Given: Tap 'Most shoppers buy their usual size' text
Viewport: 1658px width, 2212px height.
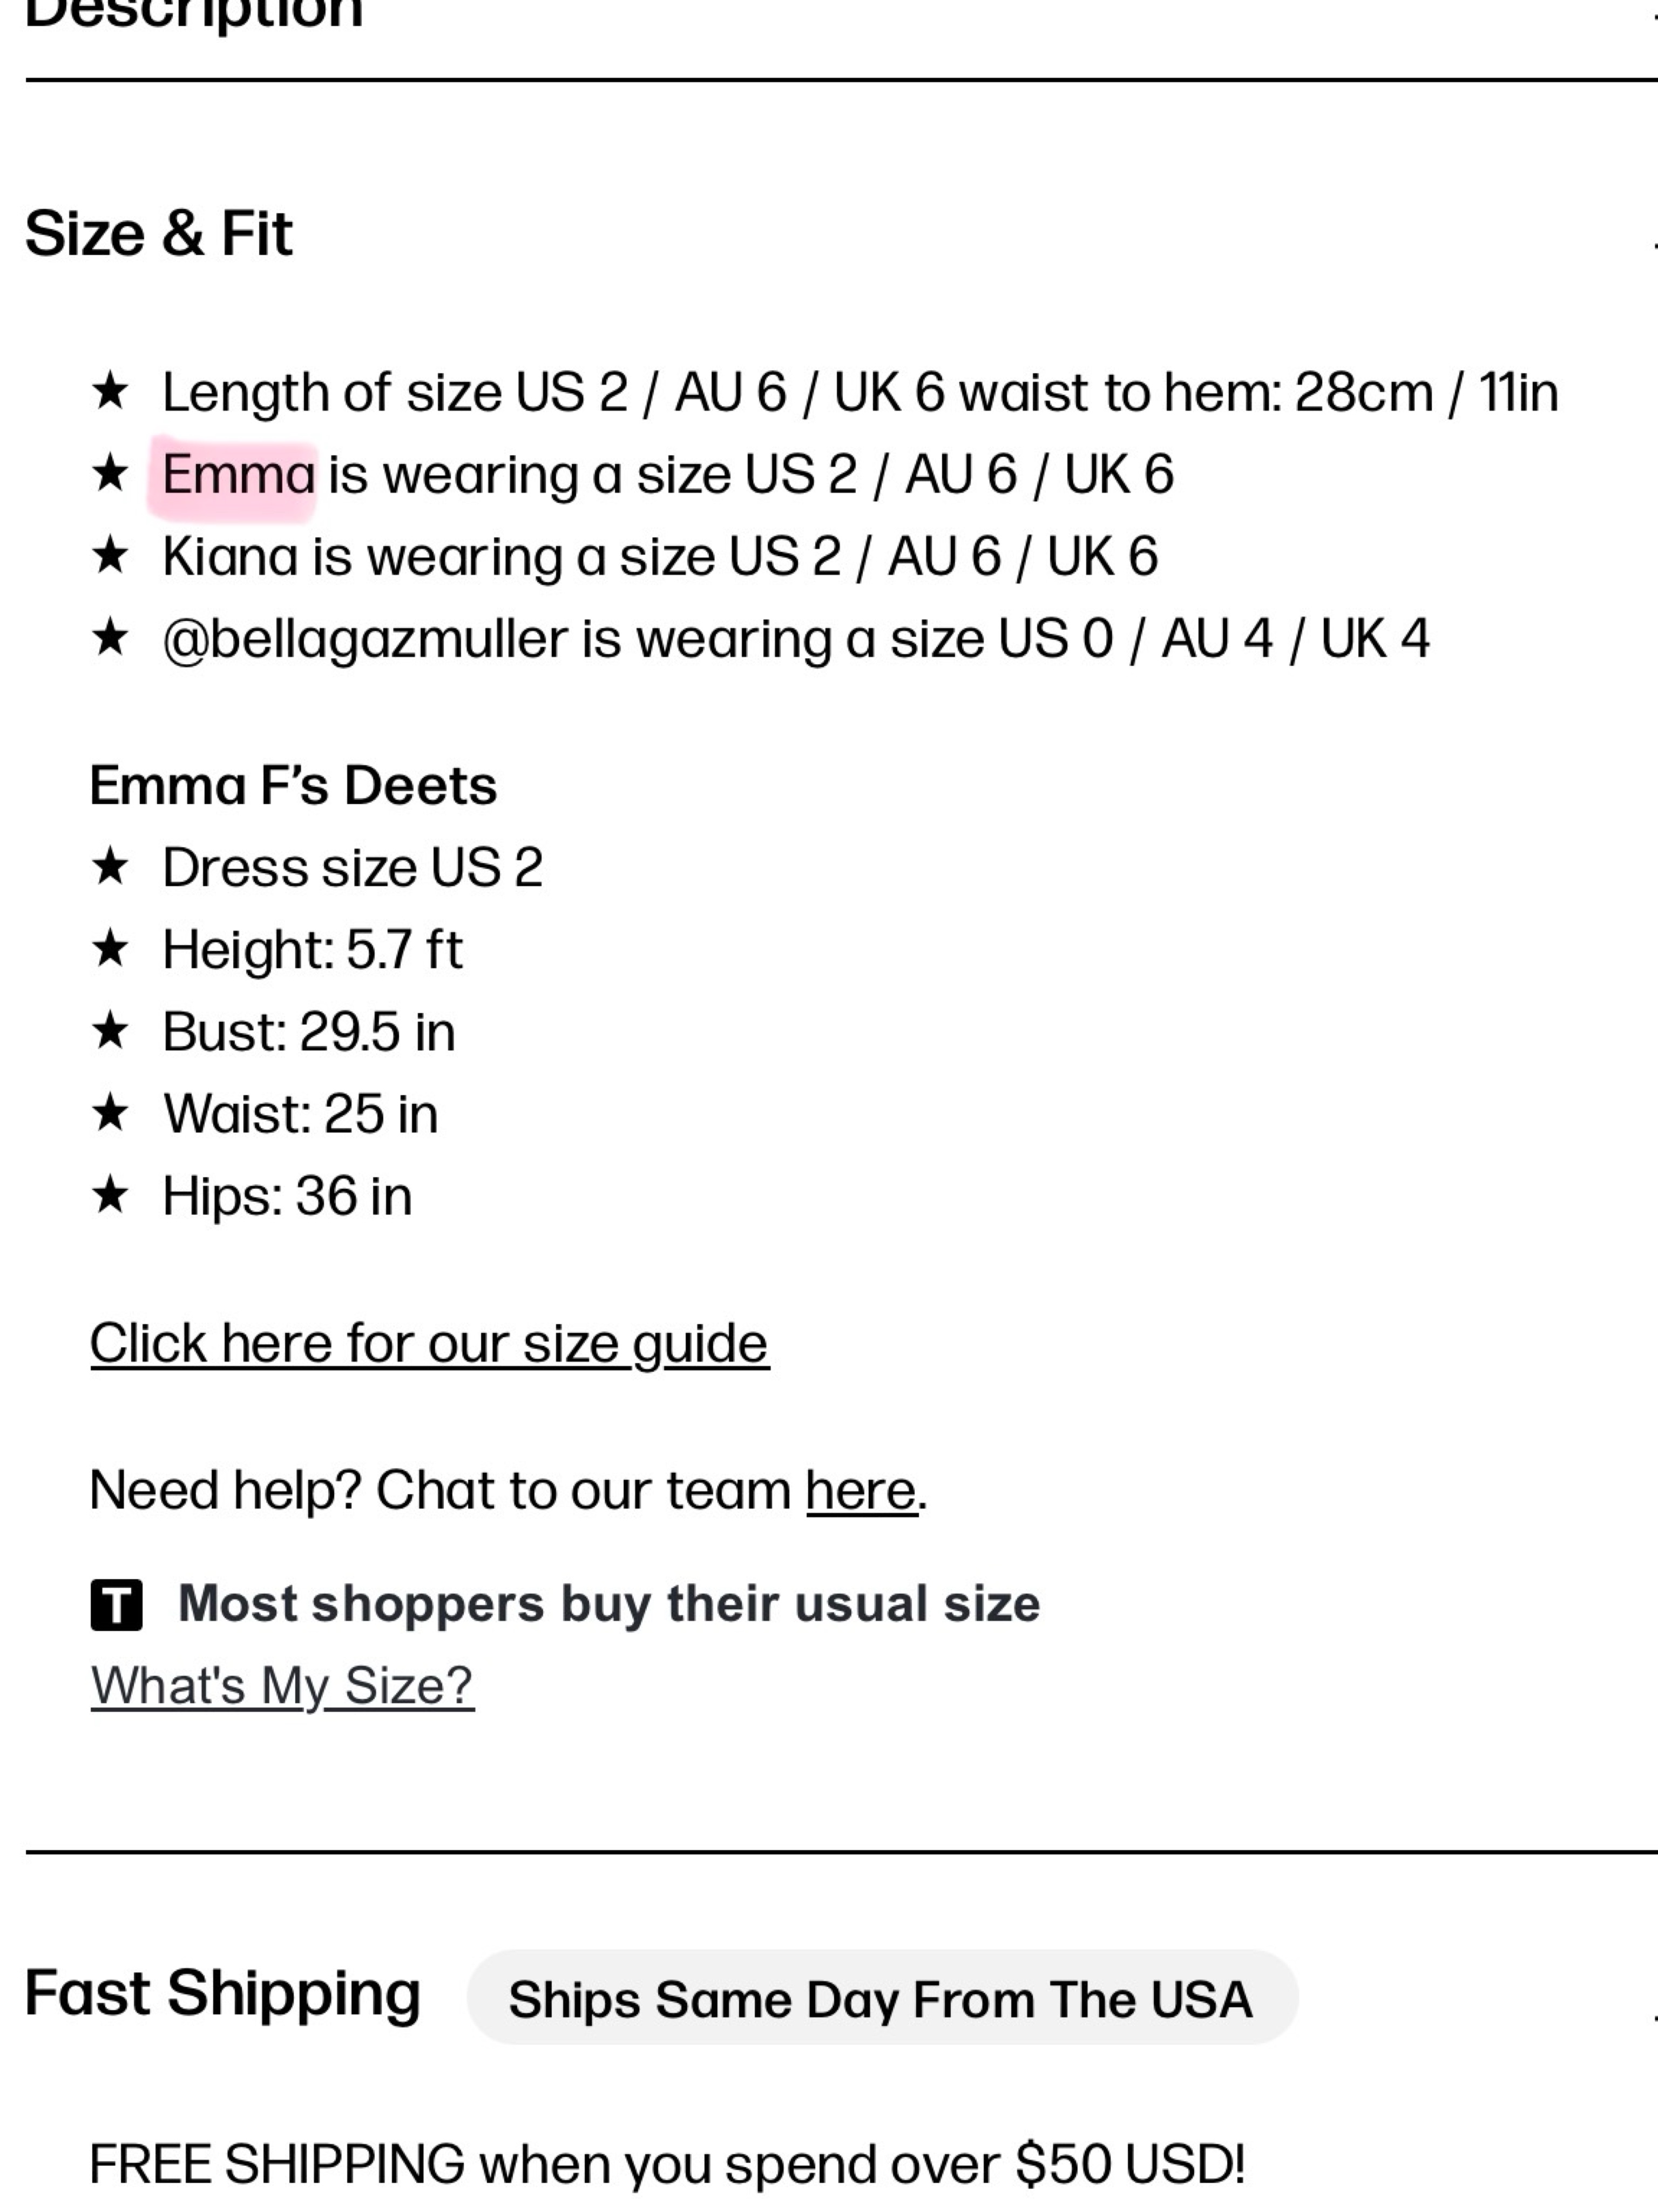Looking at the screenshot, I should [x=609, y=1604].
